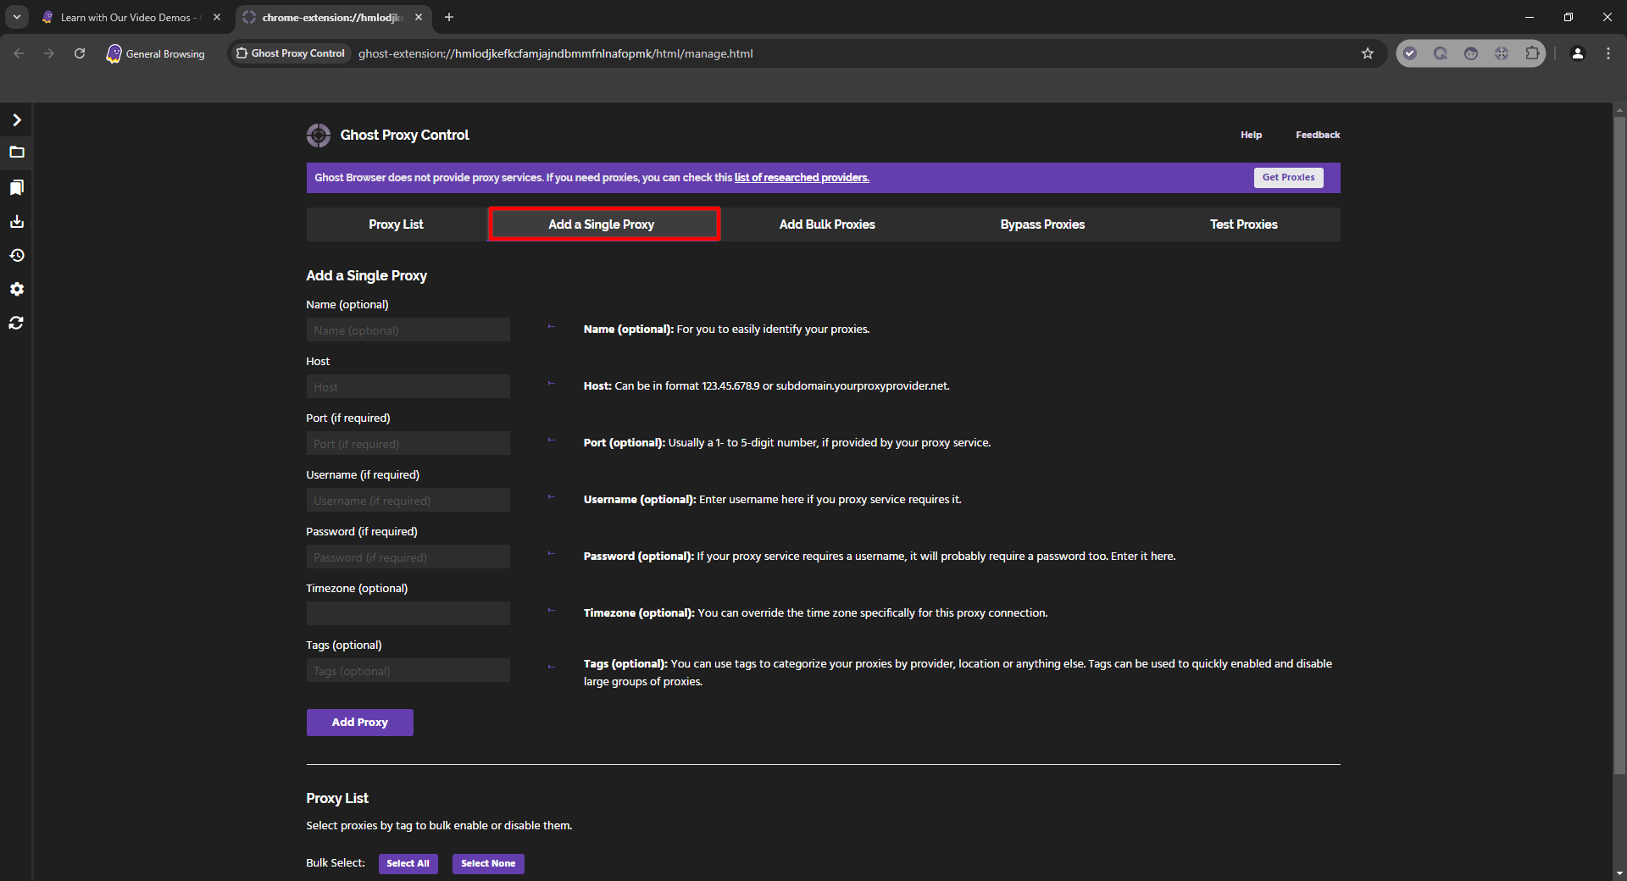Bookmark this page with the star icon

pos(1367,53)
